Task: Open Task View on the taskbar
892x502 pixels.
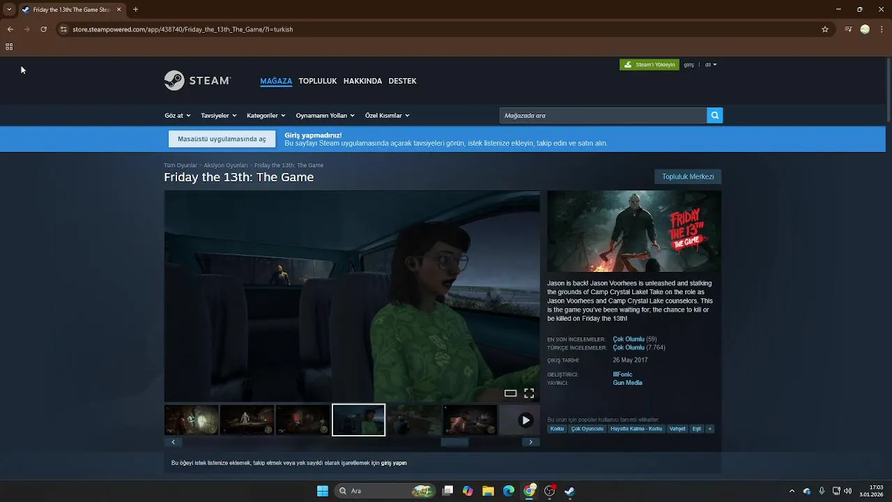Action: pos(448,491)
